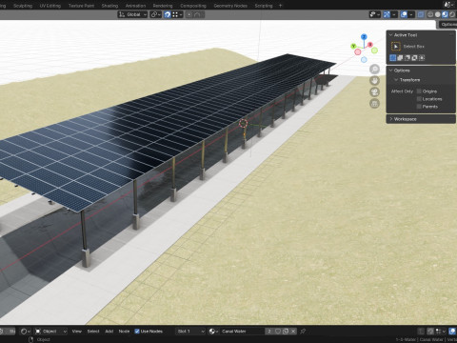The image size is (457, 343).
Task: Open the Scripting workspace tab
Action: (264, 6)
